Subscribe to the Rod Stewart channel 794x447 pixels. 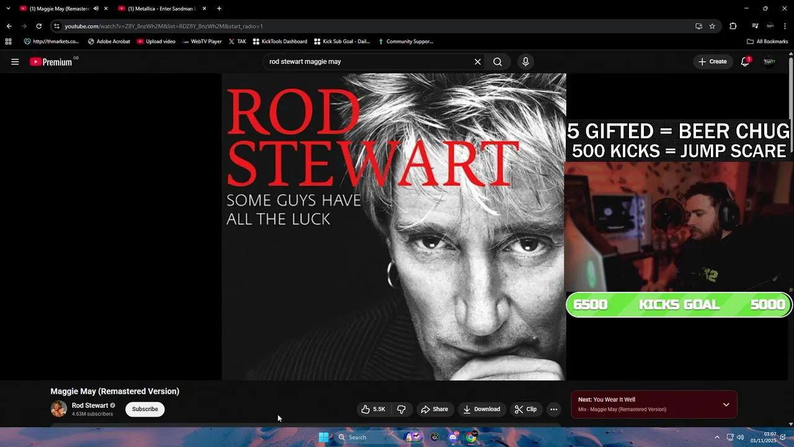click(145, 409)
